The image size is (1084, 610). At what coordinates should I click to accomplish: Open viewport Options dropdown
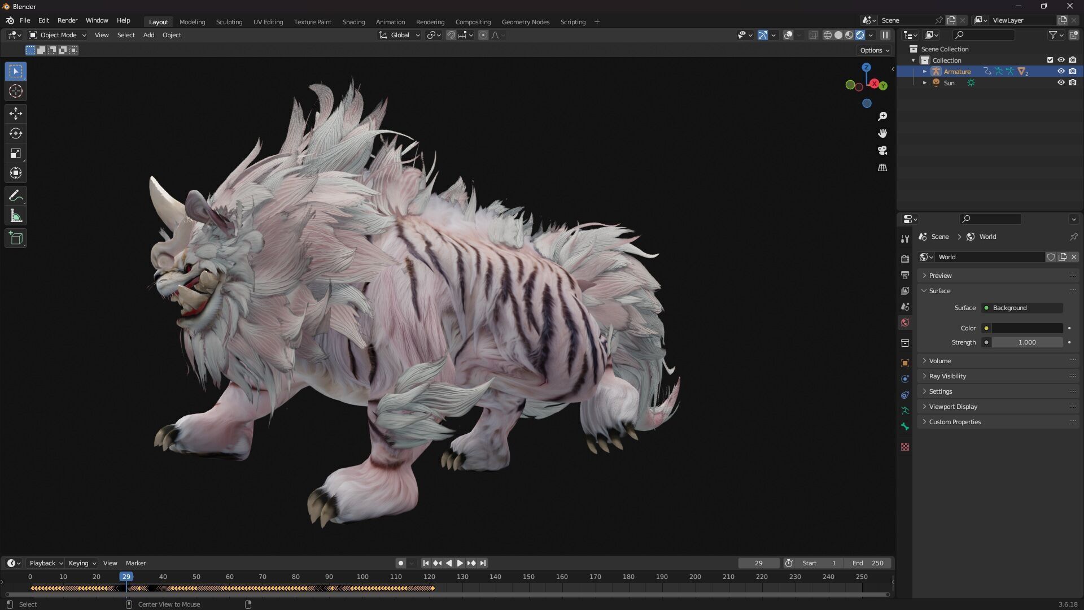(875, 50)
